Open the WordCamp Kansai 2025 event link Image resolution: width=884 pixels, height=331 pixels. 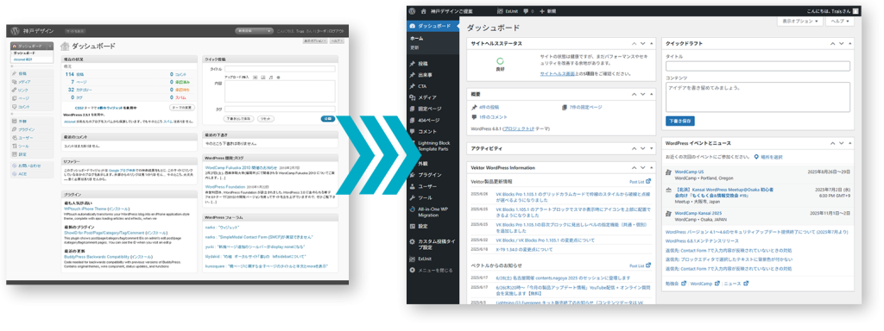click(698, 214)
